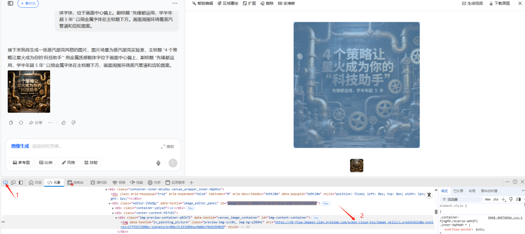Switch to the 元素 elements tab

pos(54,183)
